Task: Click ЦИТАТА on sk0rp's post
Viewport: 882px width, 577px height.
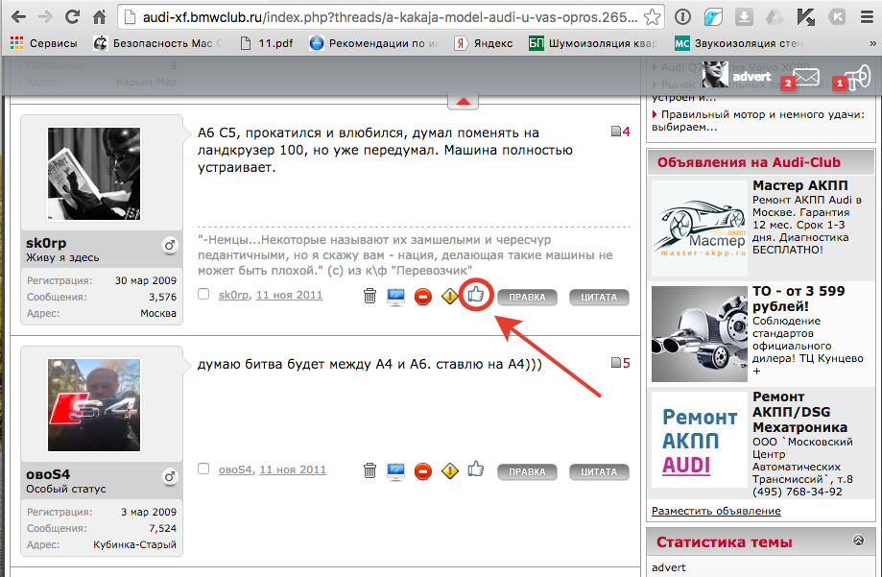Action: 599,298
